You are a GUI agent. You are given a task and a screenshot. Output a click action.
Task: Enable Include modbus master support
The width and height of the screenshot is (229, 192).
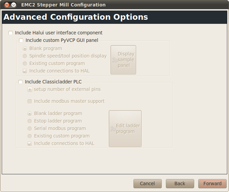[x=30, y=101]
